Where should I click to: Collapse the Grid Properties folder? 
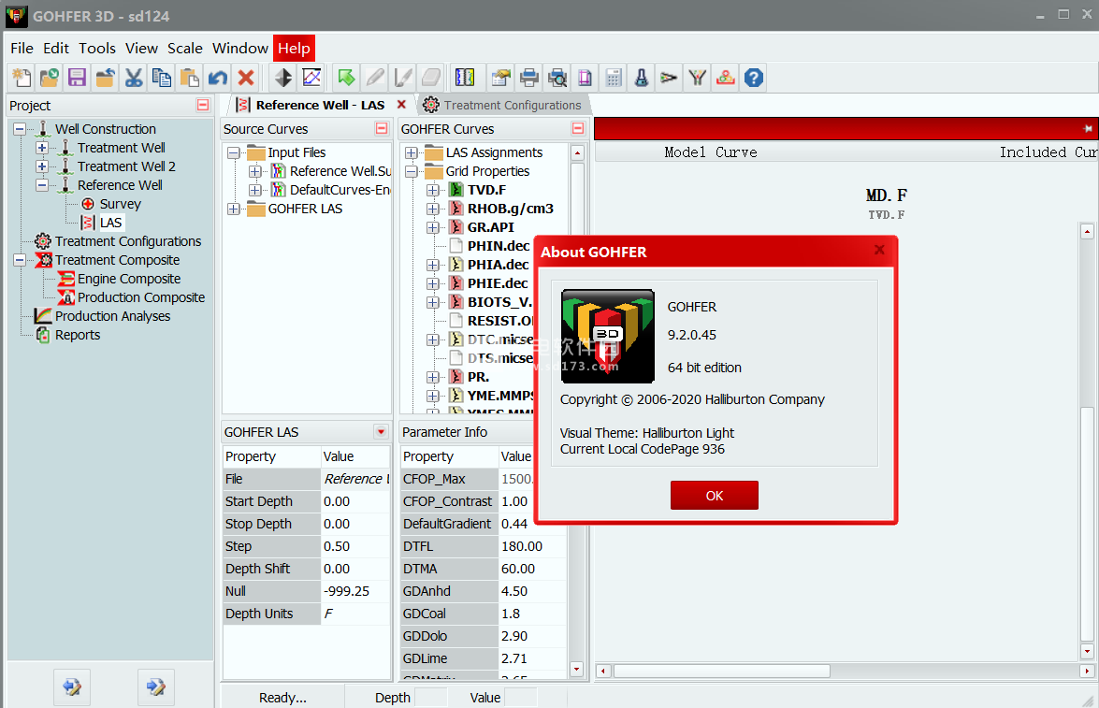[x=412, y=172]
